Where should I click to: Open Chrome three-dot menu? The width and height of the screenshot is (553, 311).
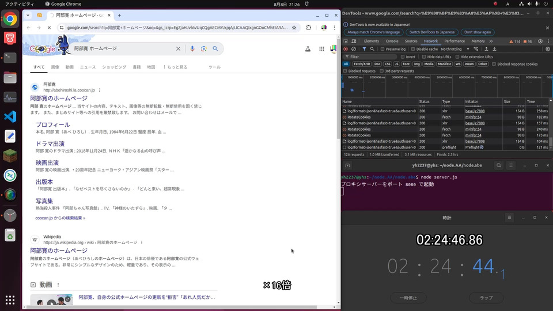pos(334,28)
